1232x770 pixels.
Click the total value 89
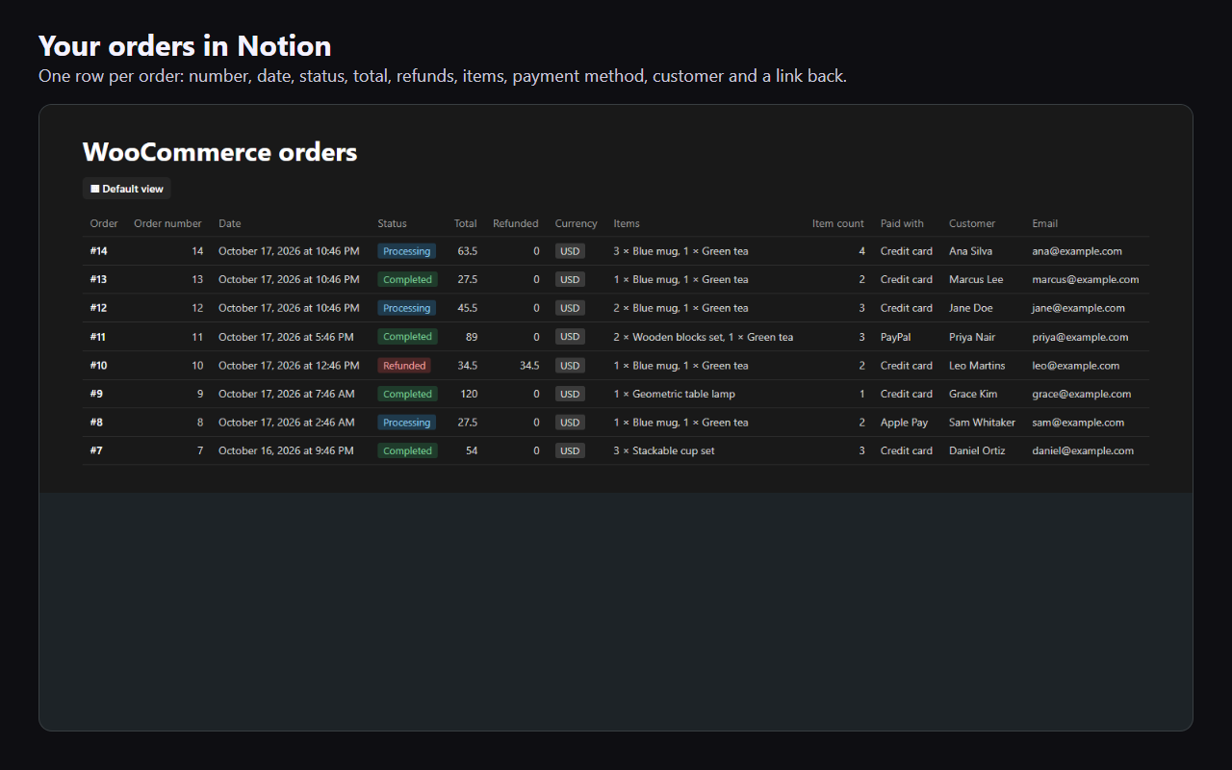(x=472, y=338)
